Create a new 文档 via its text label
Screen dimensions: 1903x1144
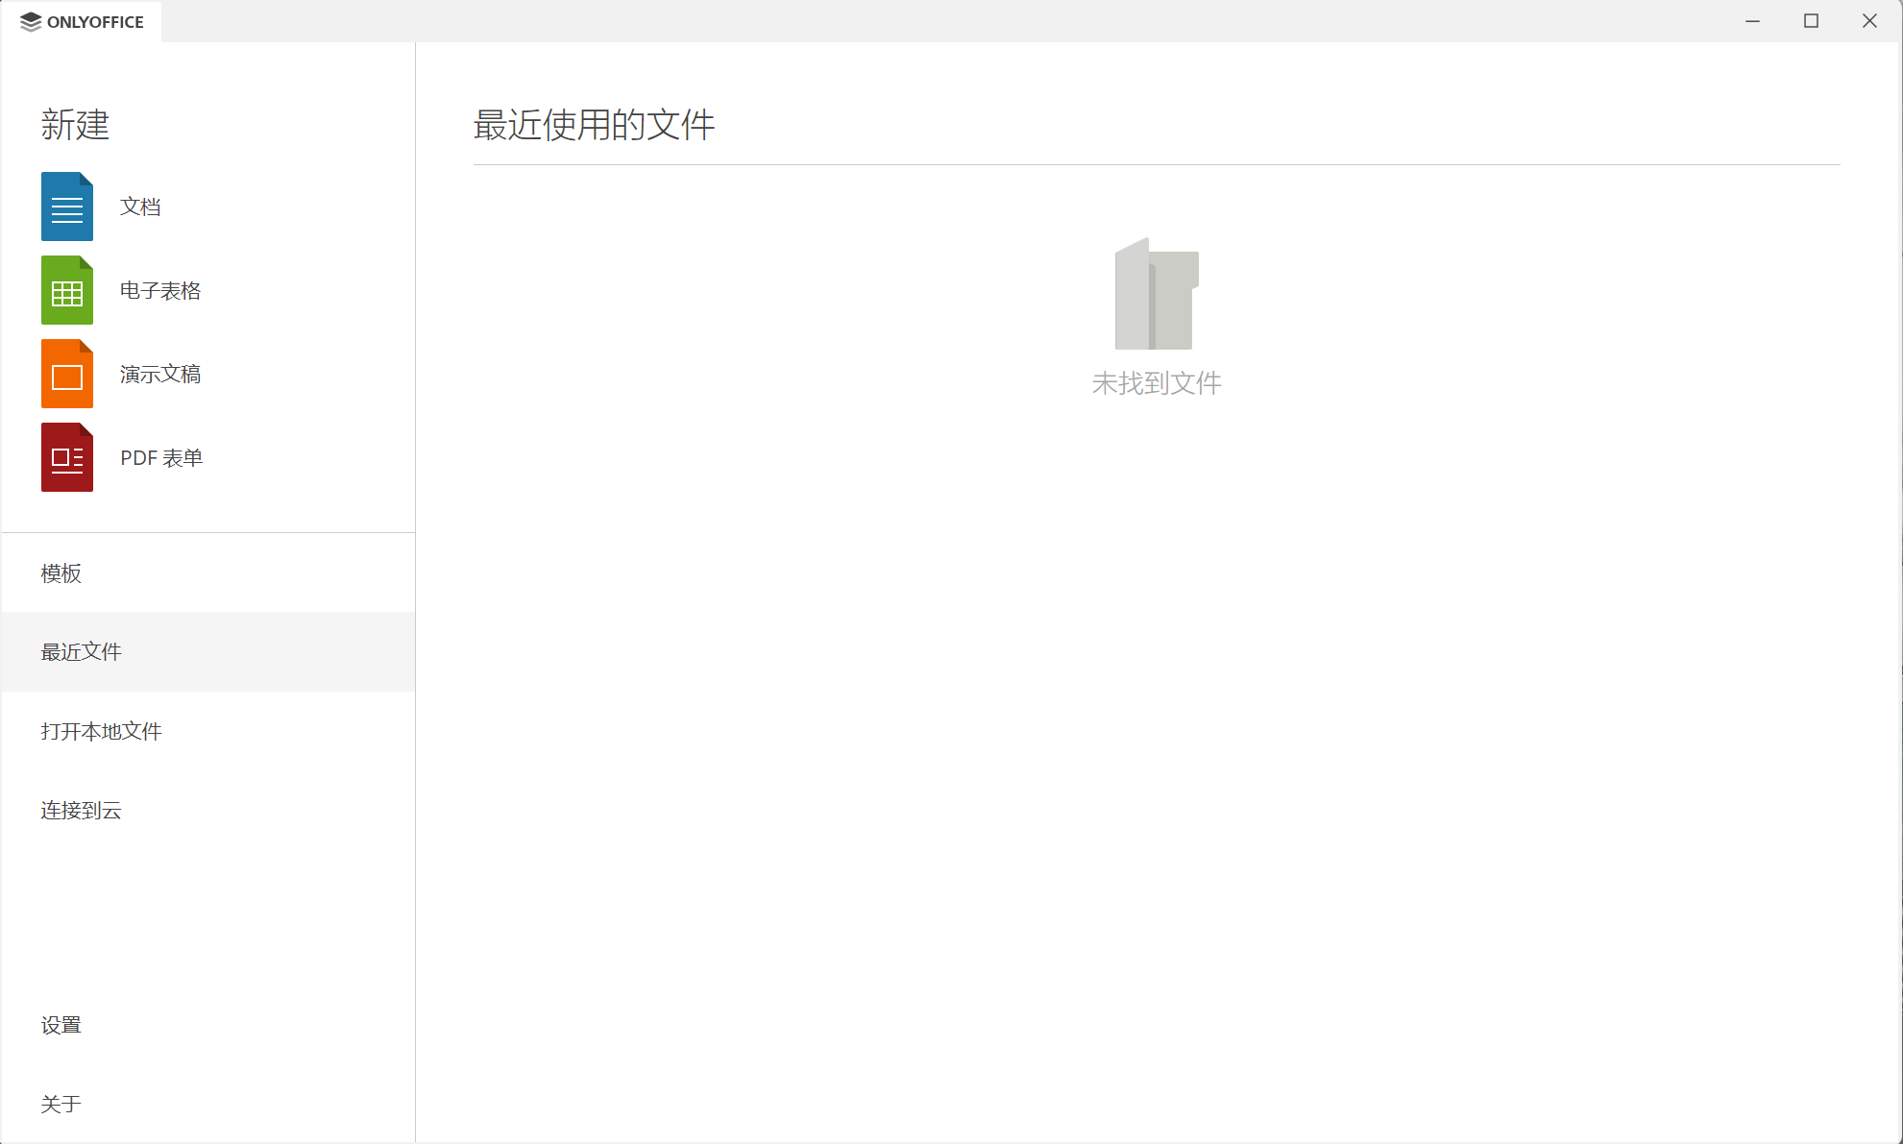click(140, 207)
